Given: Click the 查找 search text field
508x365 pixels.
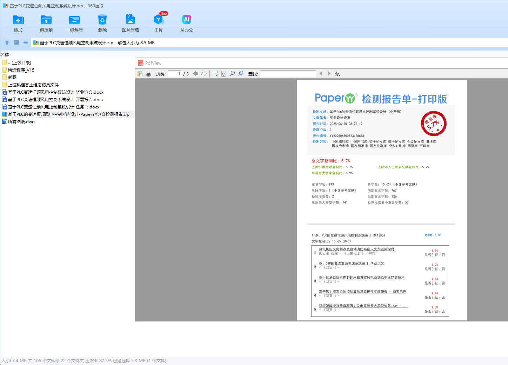Looking at the screenshot, I should [288, 74].
